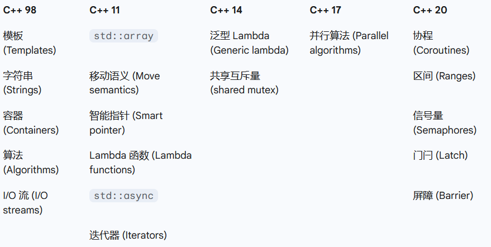491x247 pixels.
Task: Select the I/O streams entry
Action: click(26, 203)
